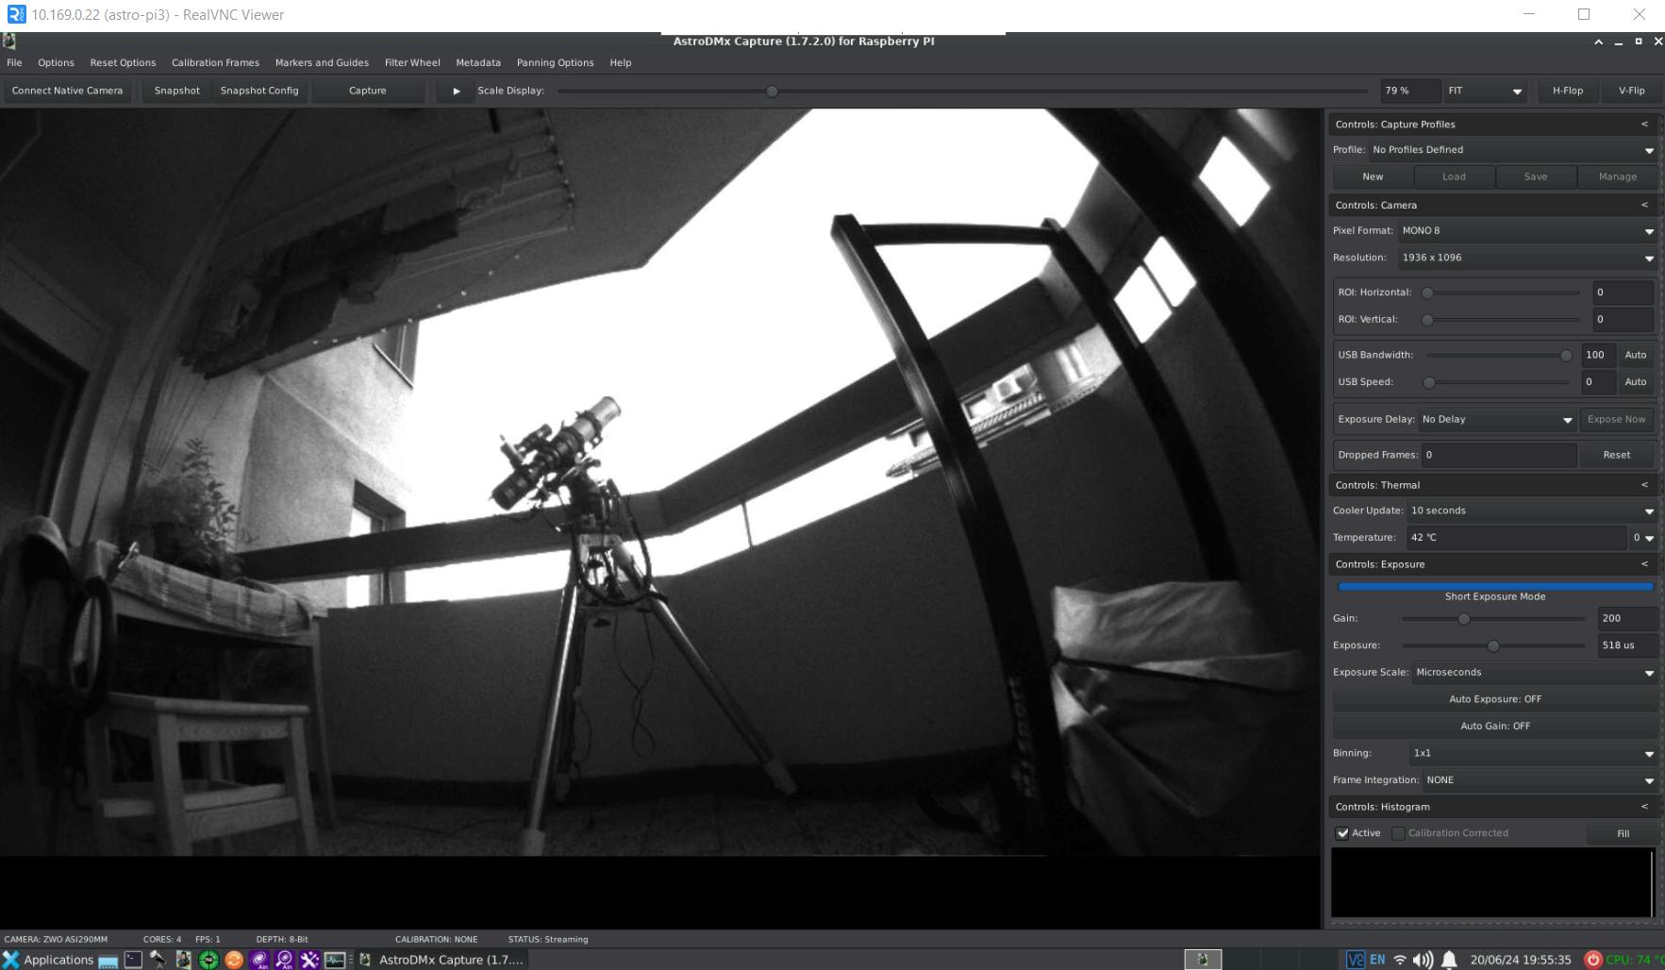Click the telescope icon in the taskbar
The width and height of the screenshot is (1665, 970).
(x=158, y=960)
